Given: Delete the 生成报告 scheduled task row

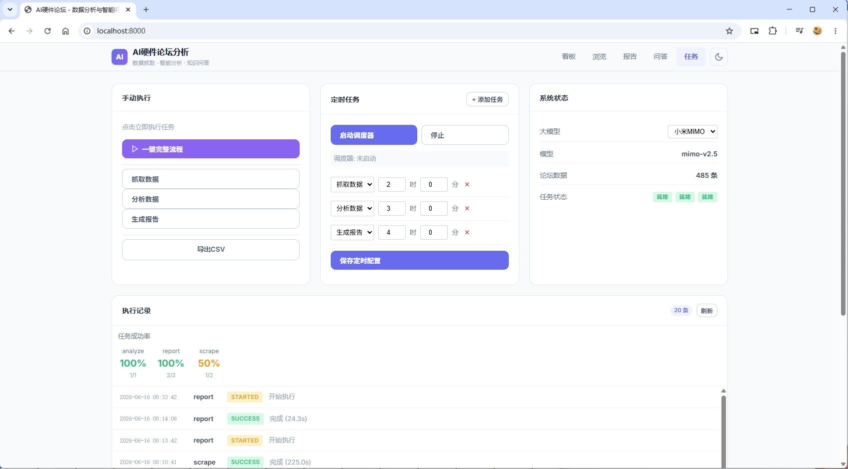Looking at the screenshot, I should (x=467, y=232).
